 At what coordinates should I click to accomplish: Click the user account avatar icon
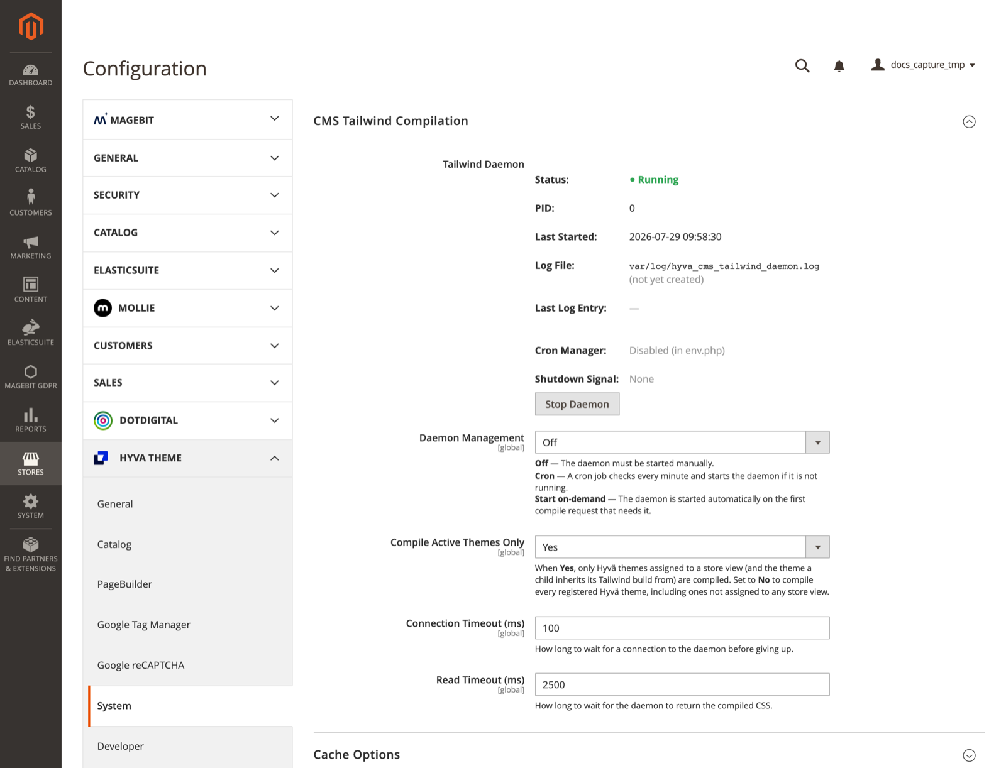tap(878, 65)
